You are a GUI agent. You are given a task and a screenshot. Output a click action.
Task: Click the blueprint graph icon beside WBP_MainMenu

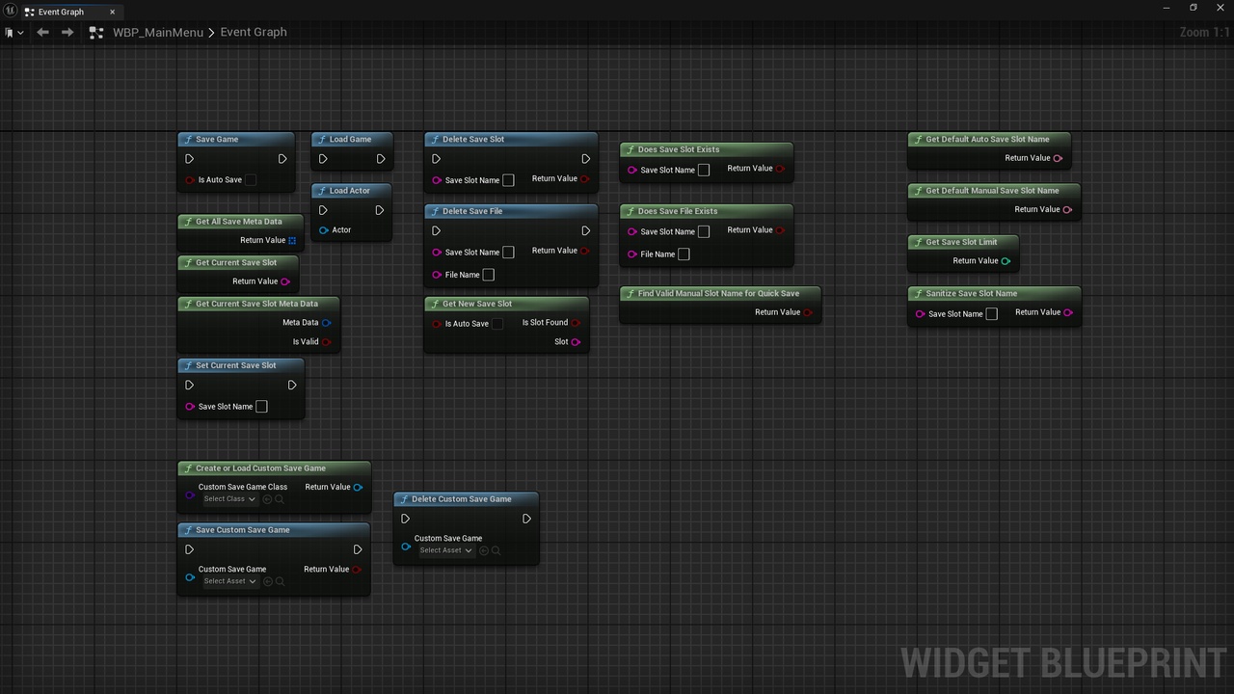95,32
